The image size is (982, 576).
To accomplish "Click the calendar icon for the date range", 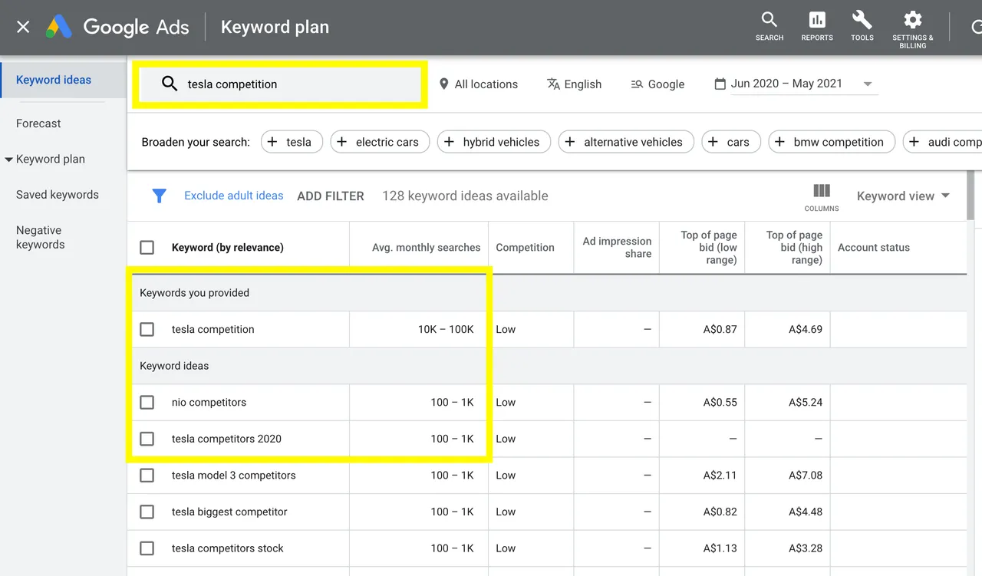I will click(720, 84).
